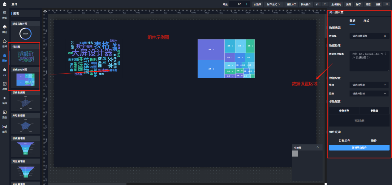This screenshot has height=185, width=392.
Task: Click the 参数名称 column header
Action: pyautogui.click(x=344, y=111)
